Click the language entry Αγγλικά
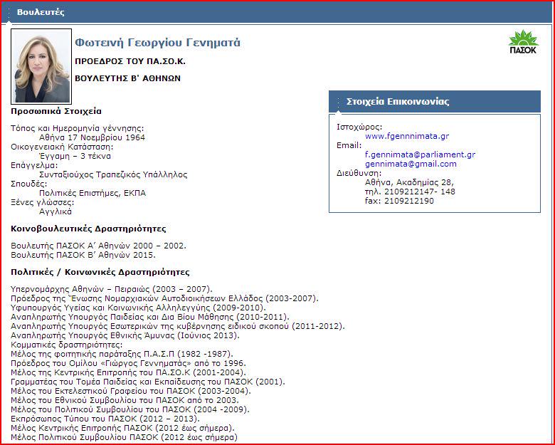The image size is (555, 445). pyautogui.click(x=55, y=211)
